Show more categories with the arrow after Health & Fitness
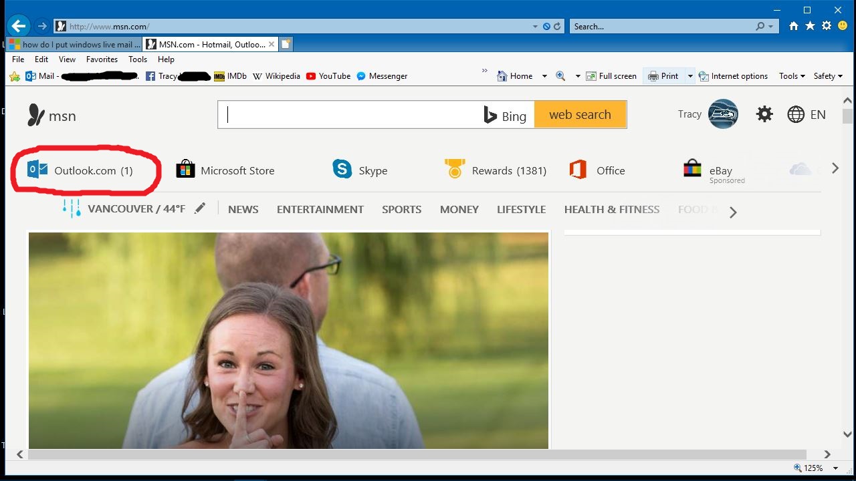 (733, 212)
